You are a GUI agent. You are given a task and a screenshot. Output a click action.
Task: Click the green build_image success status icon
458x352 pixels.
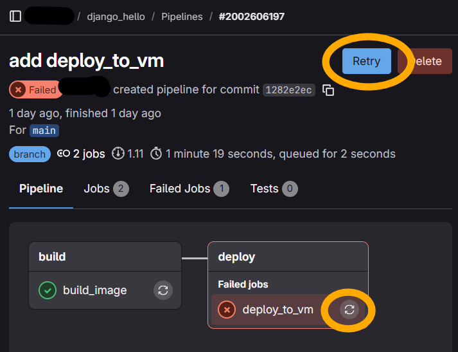(x=48, y=290)
